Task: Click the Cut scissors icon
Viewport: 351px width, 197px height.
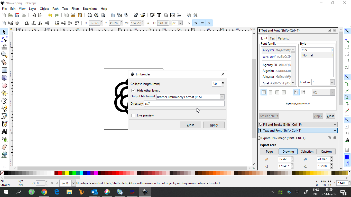Action: tap(73, 15)
